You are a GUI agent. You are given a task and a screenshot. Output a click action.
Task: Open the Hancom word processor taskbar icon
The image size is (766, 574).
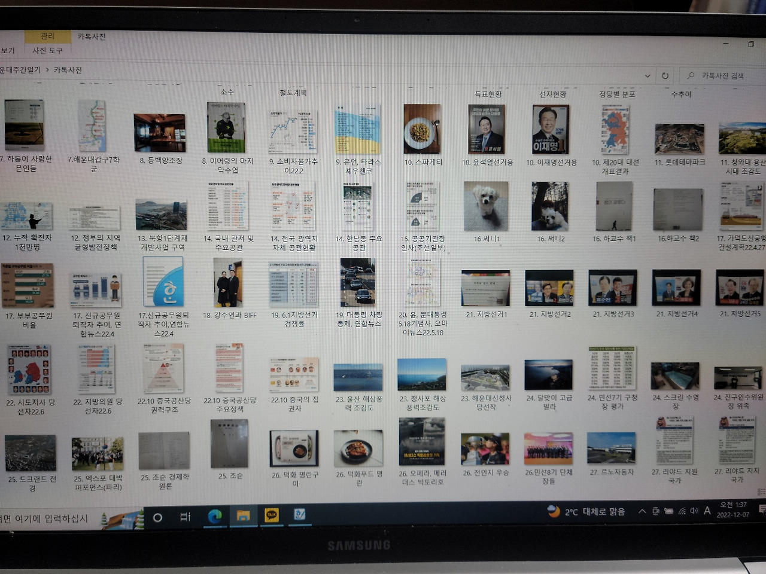pos(300,514)
